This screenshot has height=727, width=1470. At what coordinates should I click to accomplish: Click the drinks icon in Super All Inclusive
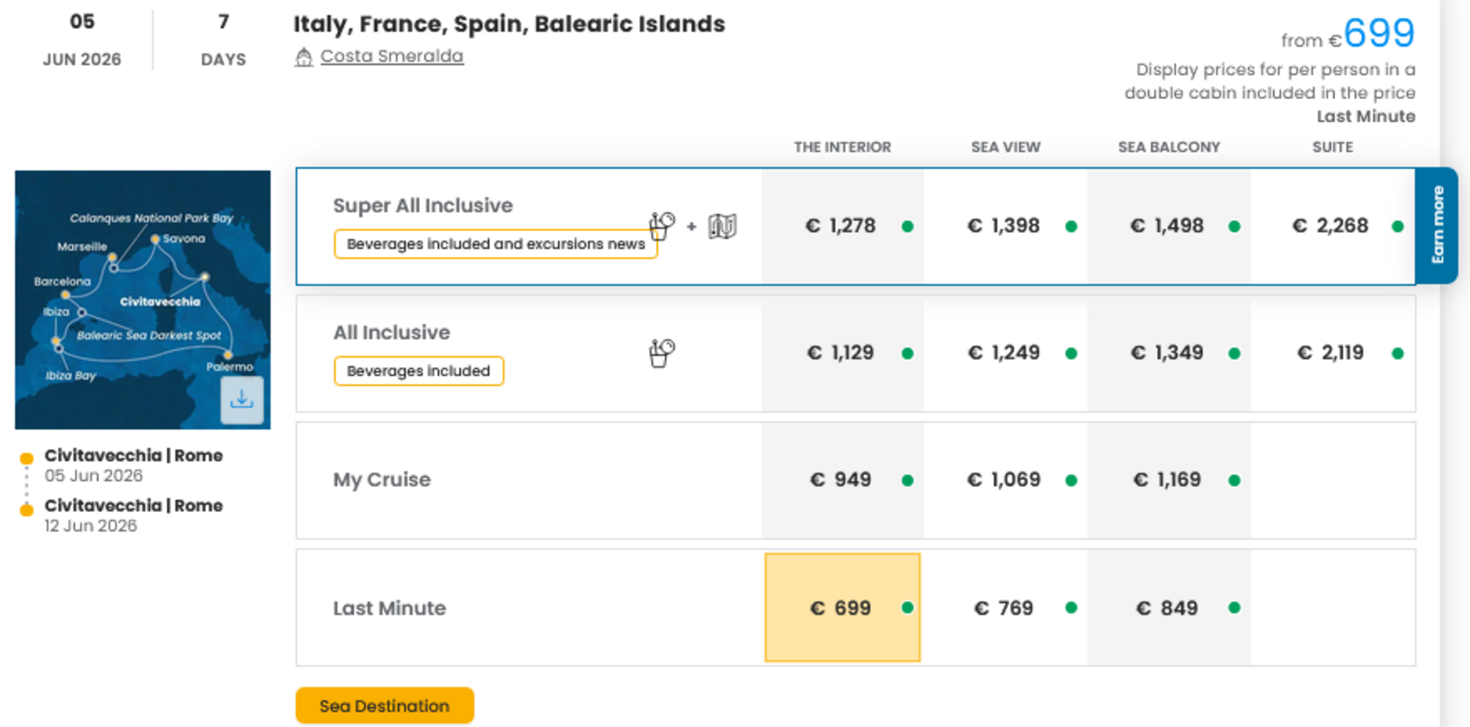[x=661, y=225]
